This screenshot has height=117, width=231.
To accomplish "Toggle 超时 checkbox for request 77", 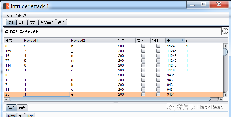I will pyautogui.click(x=158, y=60).
